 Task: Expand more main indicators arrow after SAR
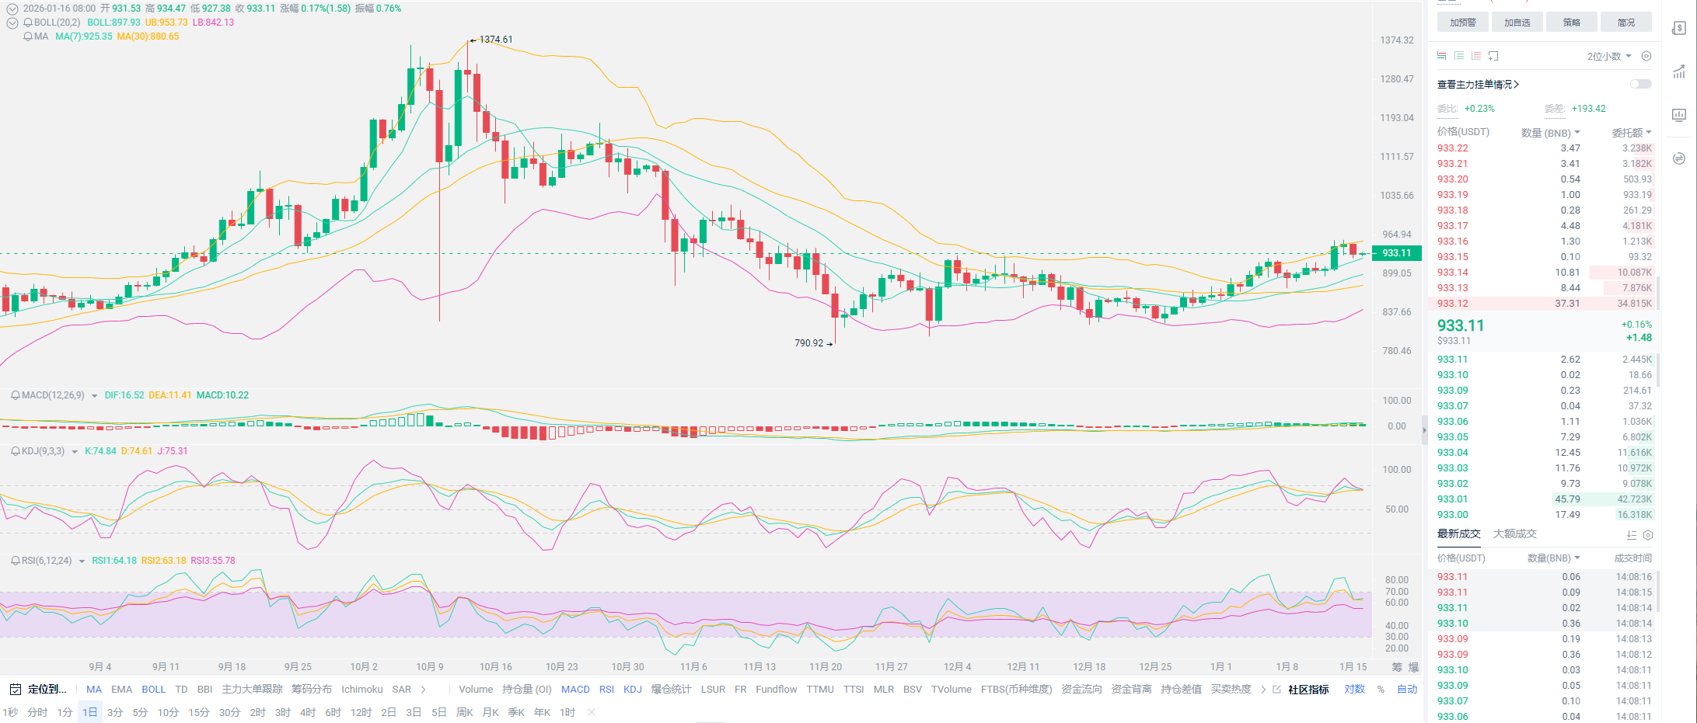424,690
